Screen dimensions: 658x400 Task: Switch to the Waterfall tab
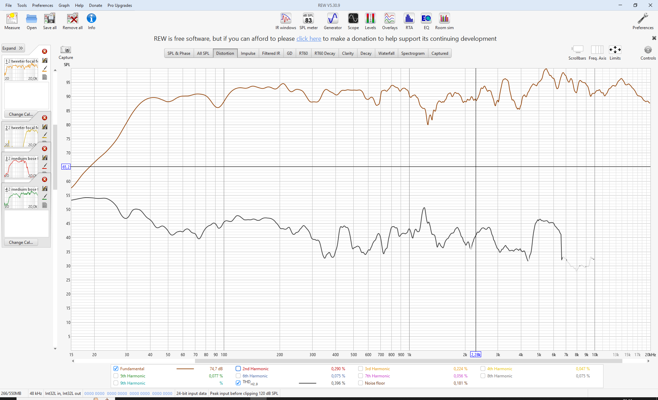pyautogui.click(x=386, y=53)
